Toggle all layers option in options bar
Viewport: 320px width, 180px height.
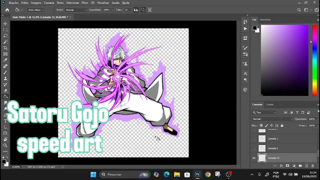150,10
